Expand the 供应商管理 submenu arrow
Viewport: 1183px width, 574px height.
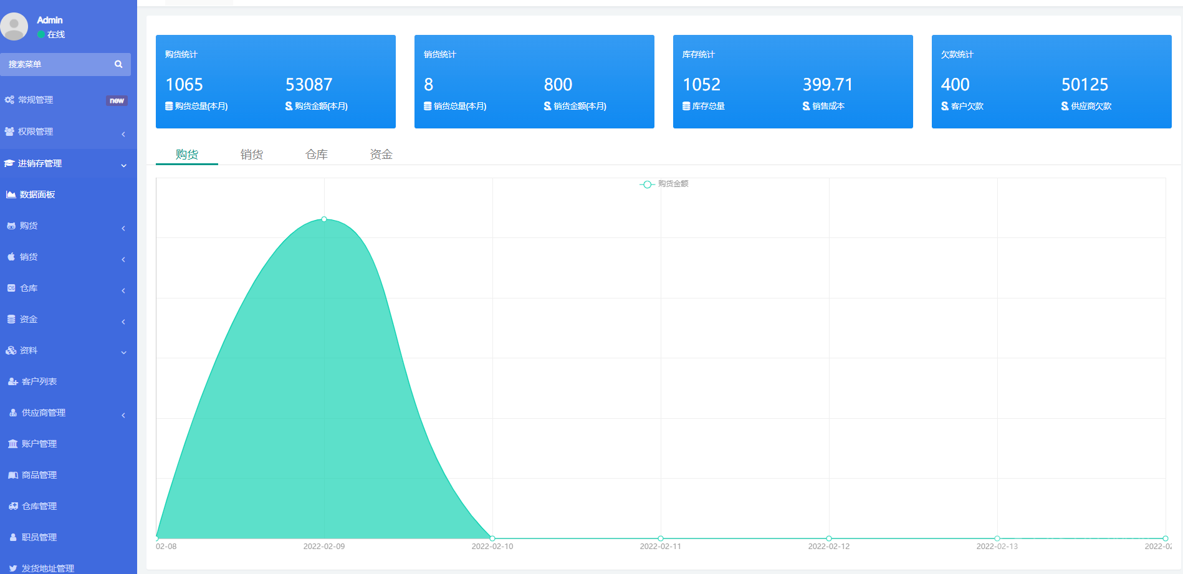pos(123,415)
